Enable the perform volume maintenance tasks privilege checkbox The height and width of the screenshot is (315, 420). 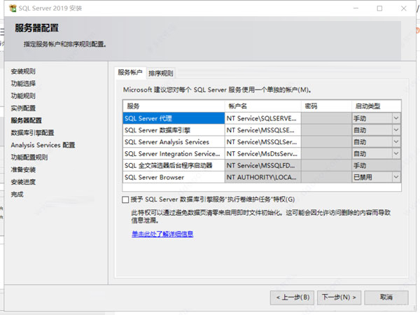[125, 199]
